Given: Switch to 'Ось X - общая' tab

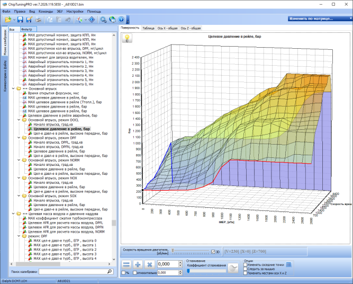Looking at the screenshot, I should (x=167, y=28).
